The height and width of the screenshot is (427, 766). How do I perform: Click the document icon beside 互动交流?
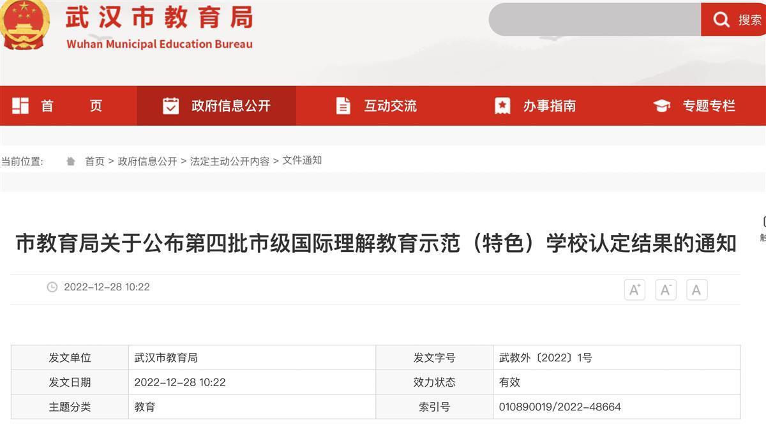point(343,106)
